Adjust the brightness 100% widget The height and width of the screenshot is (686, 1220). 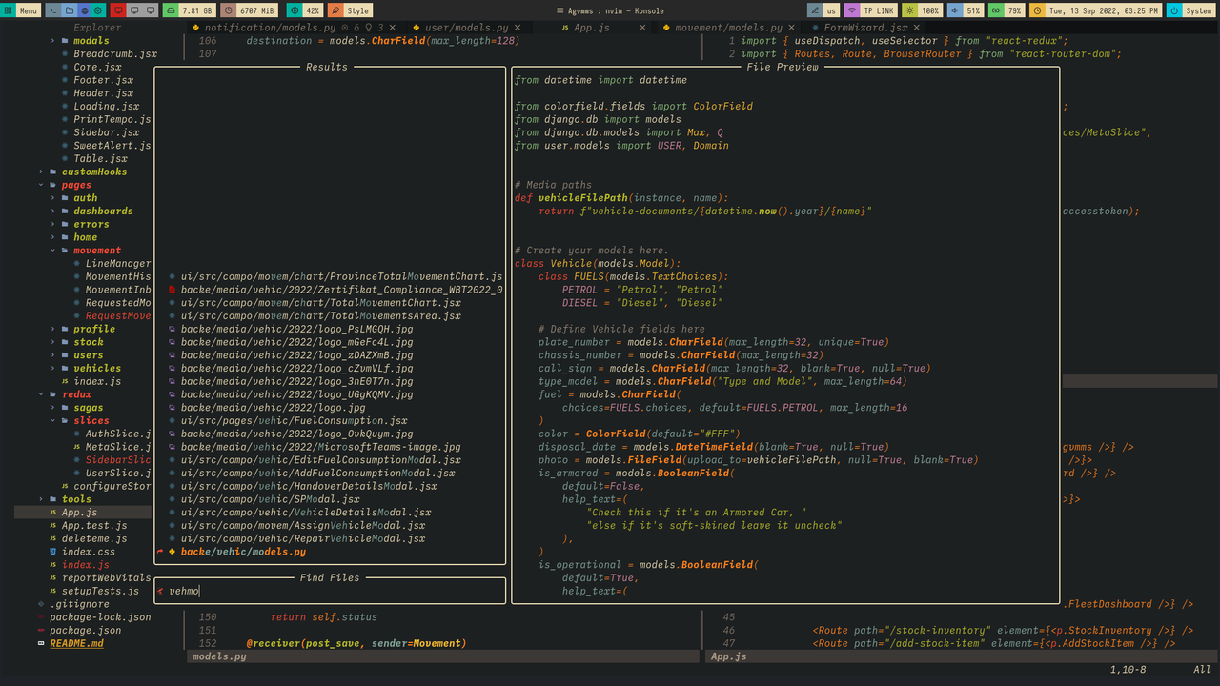(x=923, y=10)
